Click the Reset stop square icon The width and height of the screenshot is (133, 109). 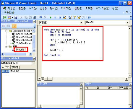pos(60,17)
